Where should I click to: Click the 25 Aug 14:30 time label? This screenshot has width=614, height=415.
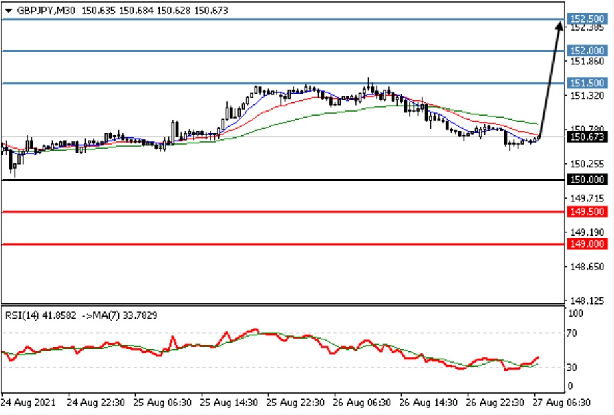229,402
